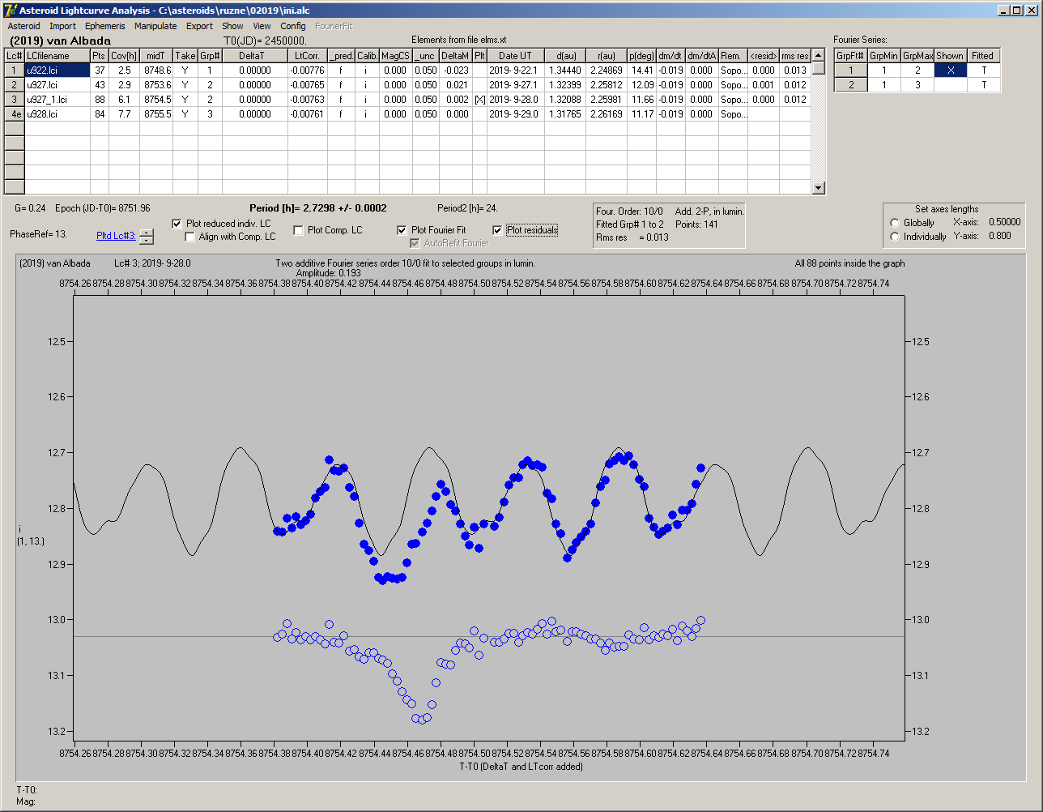Open the Ephemeris menu
This screenshot has height=812, width=1043.
click(105, 26)
